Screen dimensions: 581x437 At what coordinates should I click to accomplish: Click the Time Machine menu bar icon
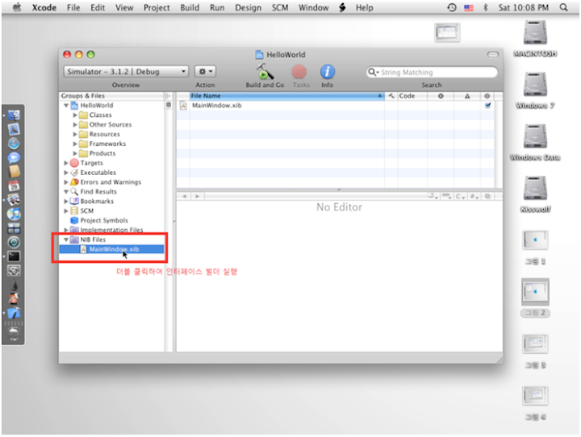pos(451,7)
